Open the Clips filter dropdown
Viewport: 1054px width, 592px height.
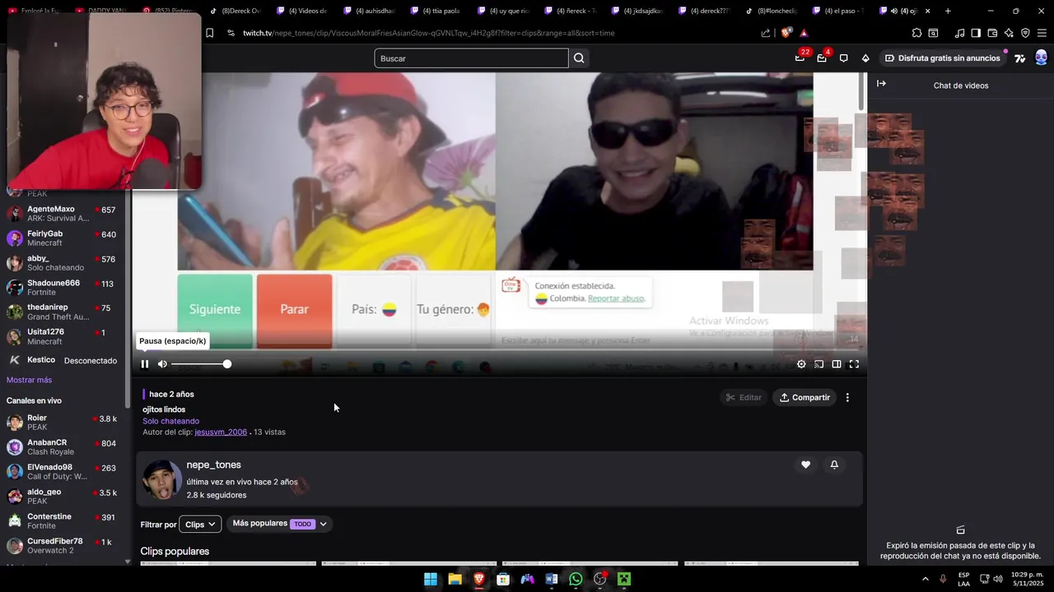[x=200, y=525]
